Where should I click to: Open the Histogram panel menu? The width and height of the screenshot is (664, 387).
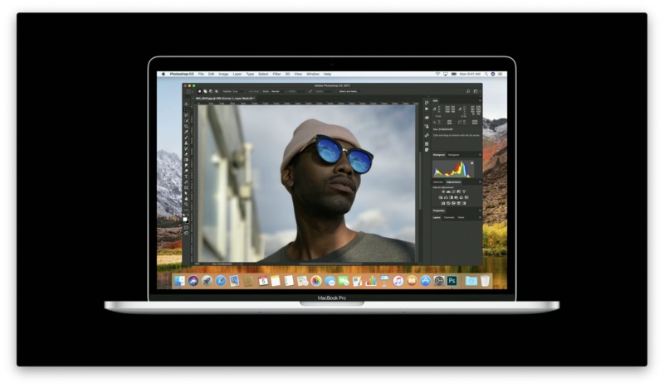pos(480,155)
